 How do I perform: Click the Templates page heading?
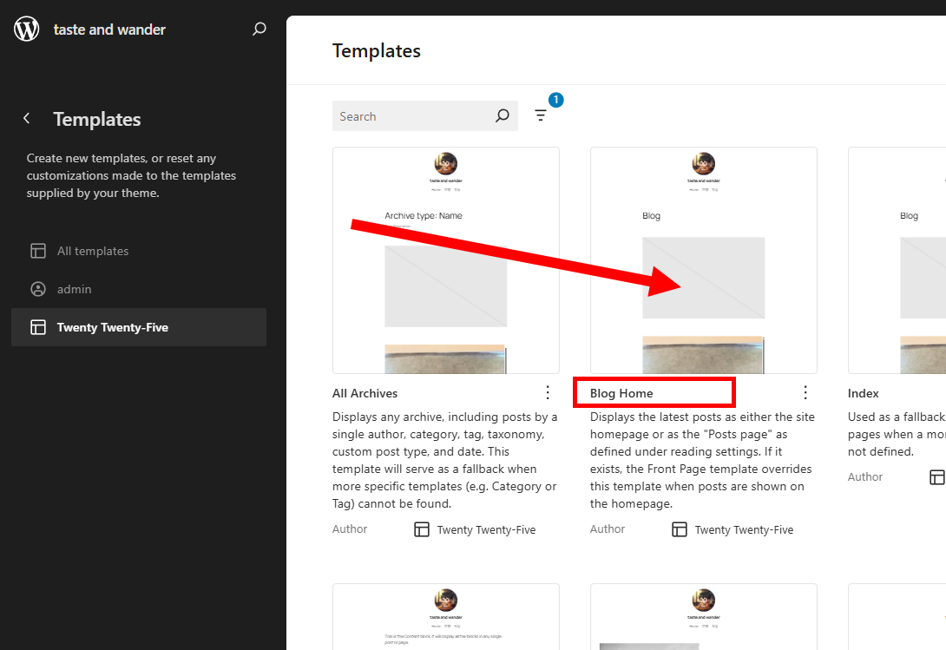tap(377, 50)
